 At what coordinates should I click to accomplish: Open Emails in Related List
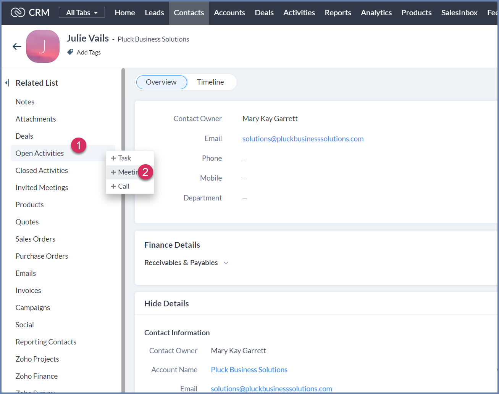click(26, 273)
